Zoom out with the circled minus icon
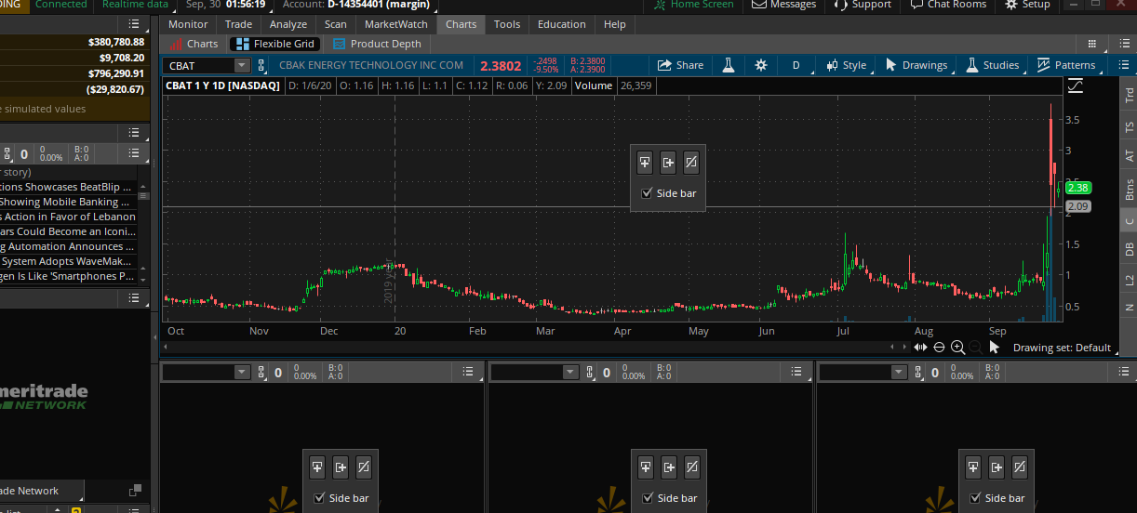Image resolution: width=1137 pixels, height=513 pixels. [x=939, y=348]
